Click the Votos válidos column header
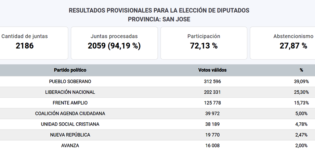315x150 pixels. click(x=212, y=70)
